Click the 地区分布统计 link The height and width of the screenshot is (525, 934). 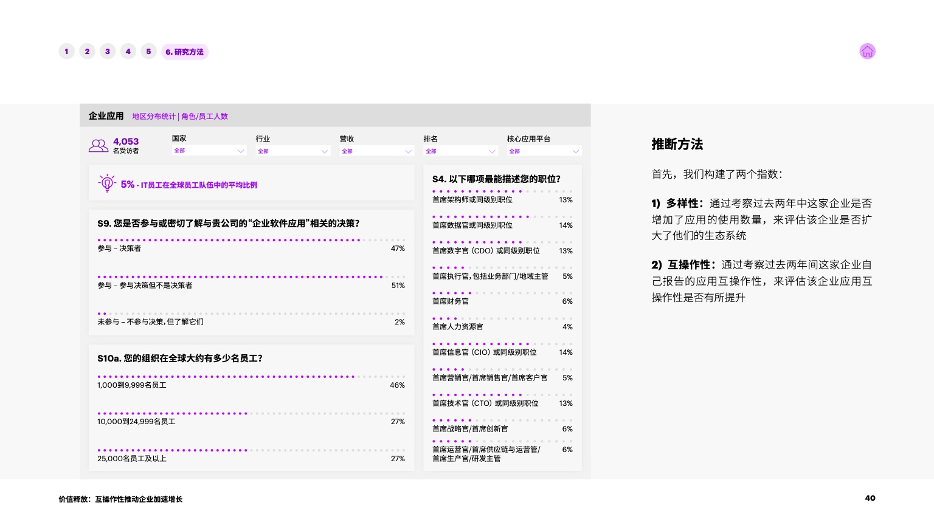tap(154, 117)
